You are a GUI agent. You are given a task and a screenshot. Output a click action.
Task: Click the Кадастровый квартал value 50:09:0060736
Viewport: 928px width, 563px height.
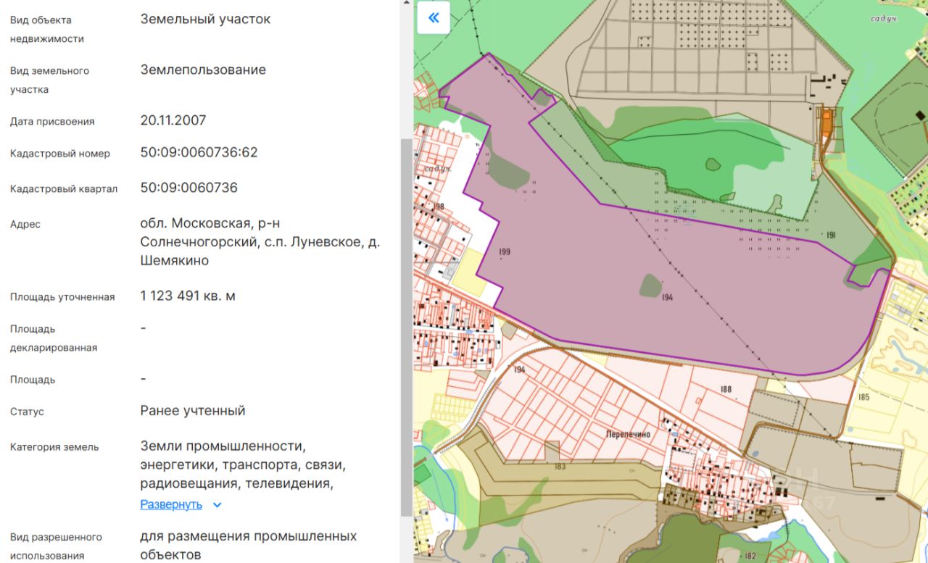(x=189, y=188)
